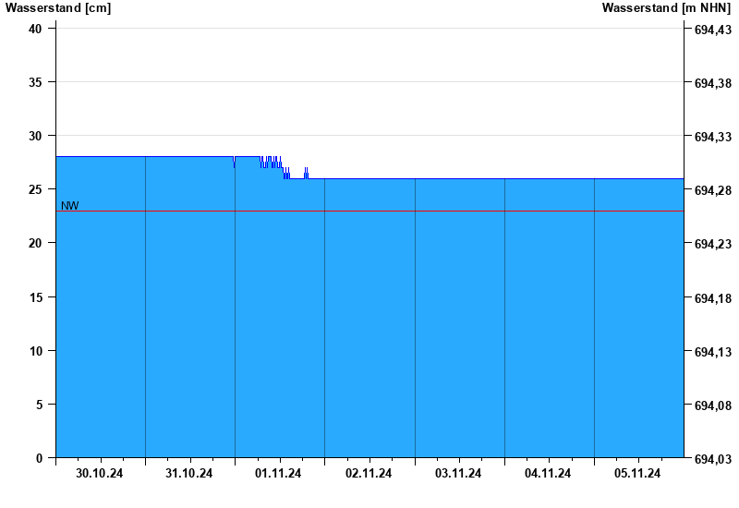Click the 694,08 value on the right axis

coord(713,405)
